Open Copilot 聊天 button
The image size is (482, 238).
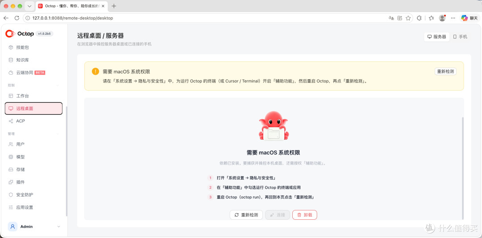470,18
